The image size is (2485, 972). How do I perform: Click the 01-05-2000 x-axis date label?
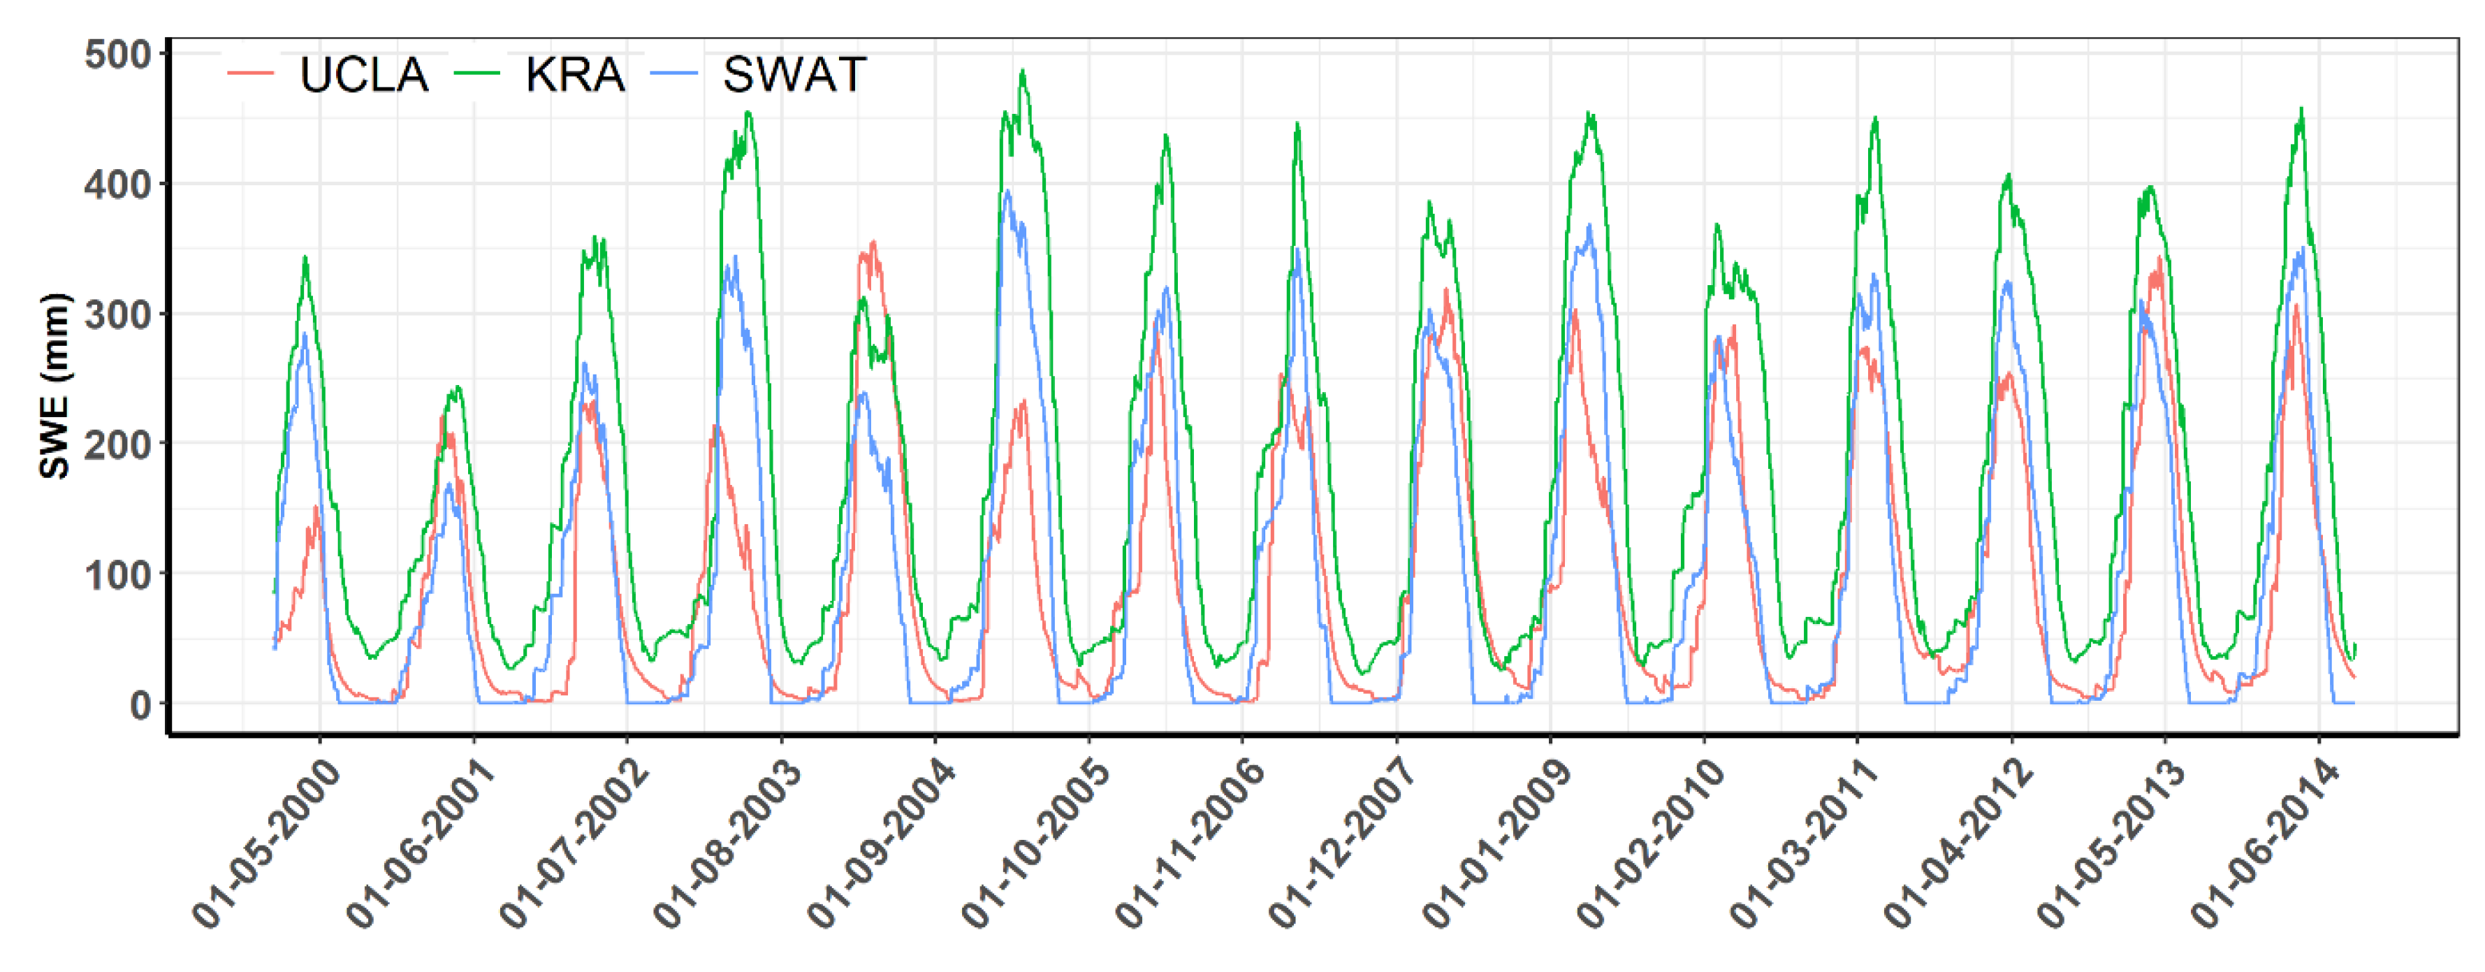tap(267, 843)
